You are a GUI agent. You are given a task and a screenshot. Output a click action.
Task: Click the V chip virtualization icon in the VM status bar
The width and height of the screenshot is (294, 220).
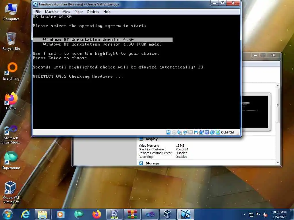pyautogui.click(x=207, y=132)
